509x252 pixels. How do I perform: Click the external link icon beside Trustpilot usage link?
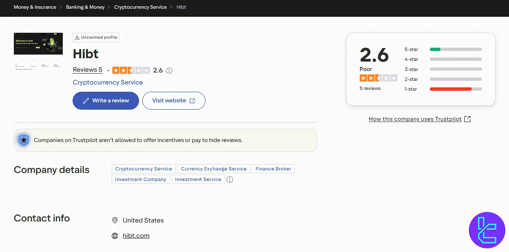[x=467, y=119]
